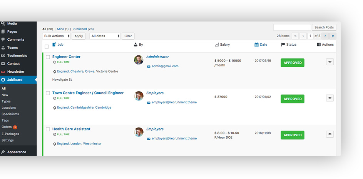Jump to last page double arrow
363x179 pixels.
tap(333, 36)
